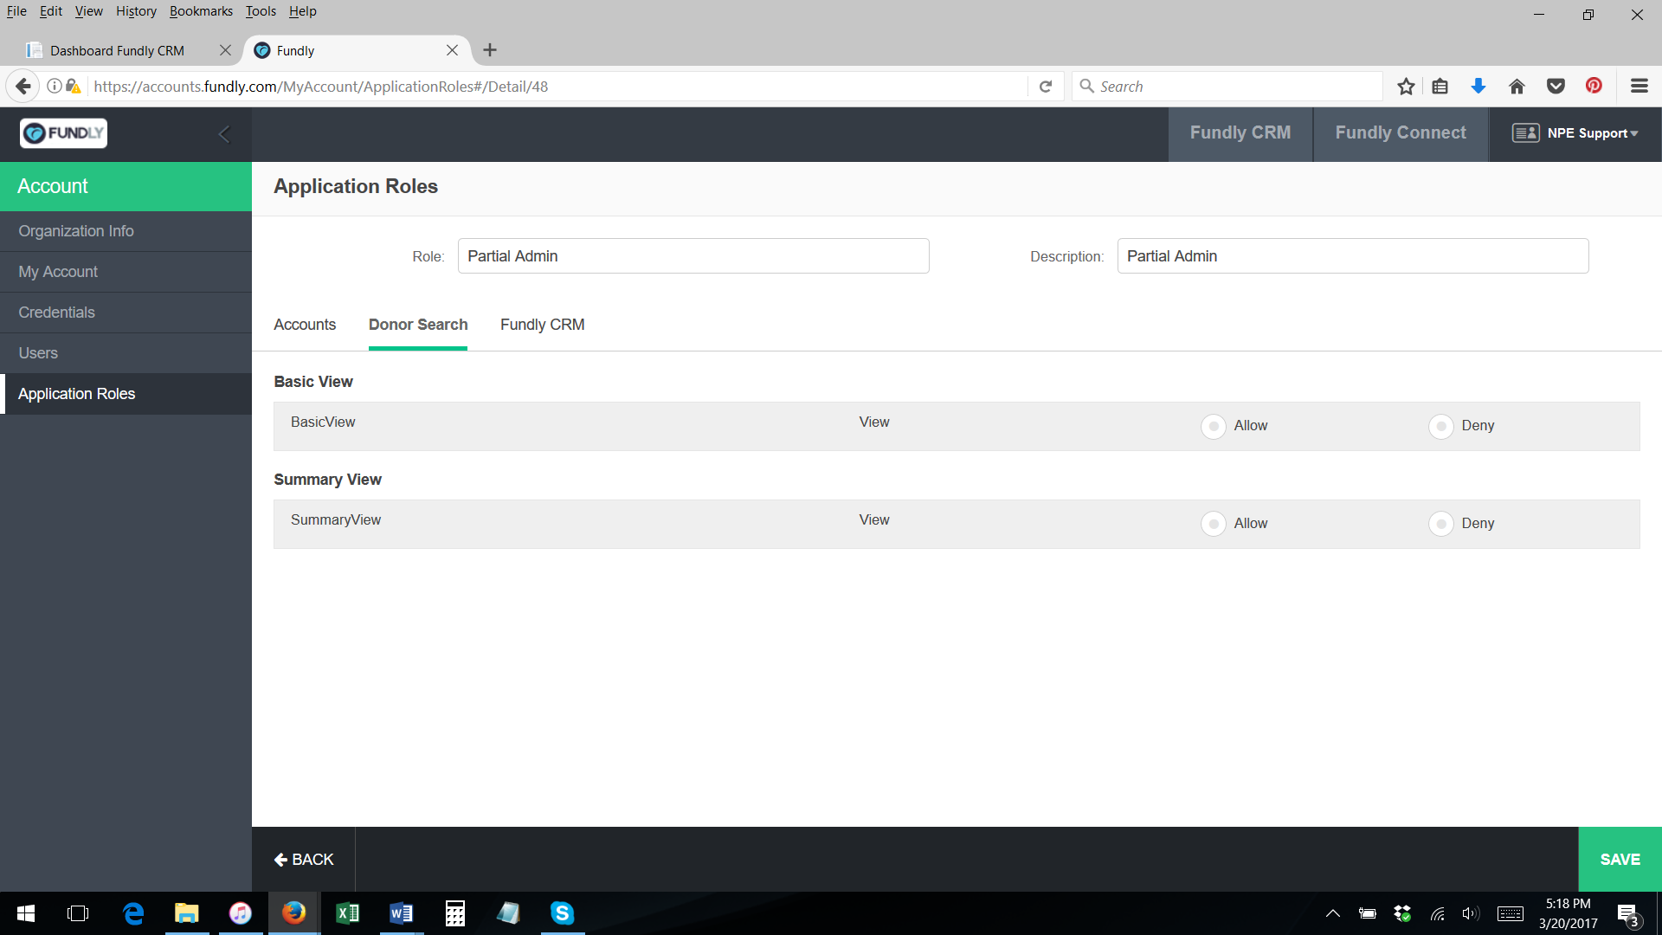The height and width of the screenshot is (935, 1662).
Task: Expand the NPE Support user dropdown
Action: (1575, 133)
